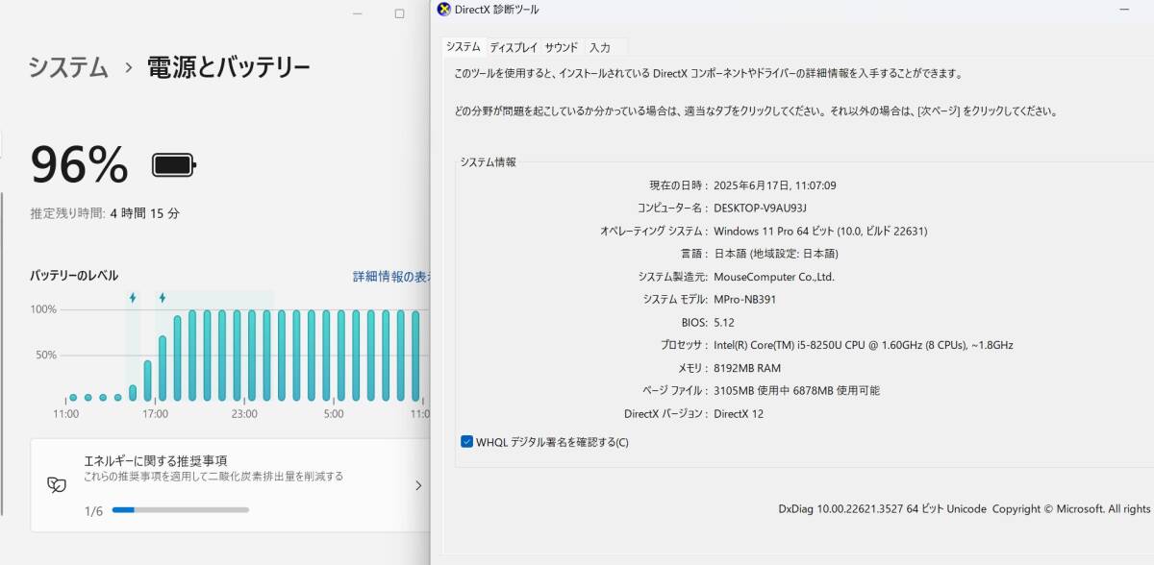
Task: Click the language value 日本語 (地域設定: 日本語)
Action: click(776, 255)
